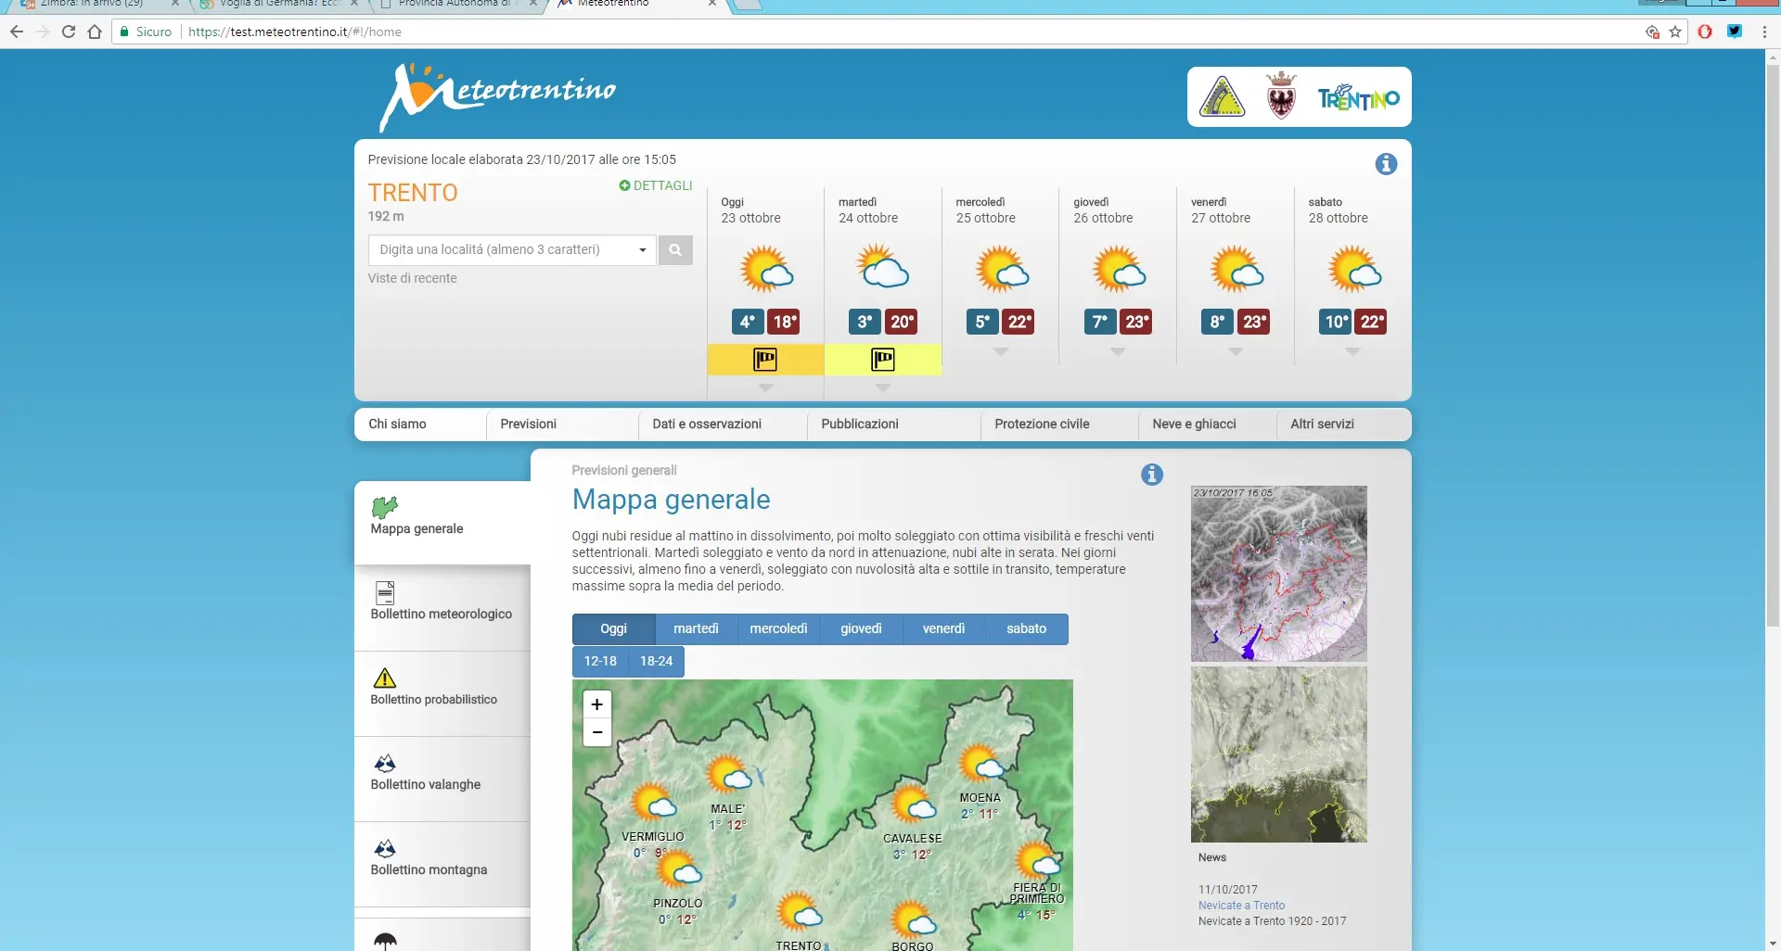Open Bollettino probabilistico in sidebar
1781x951 pixels.
(x=442, y=693)
